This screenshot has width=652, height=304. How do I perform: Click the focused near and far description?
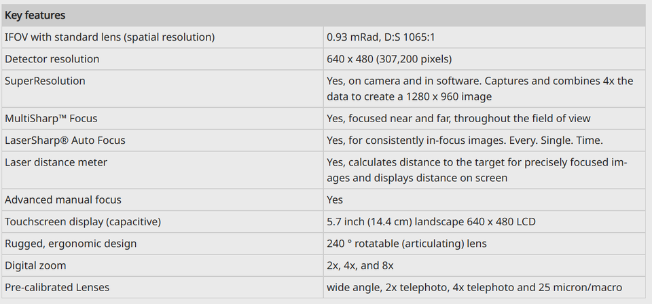[458, 119]
